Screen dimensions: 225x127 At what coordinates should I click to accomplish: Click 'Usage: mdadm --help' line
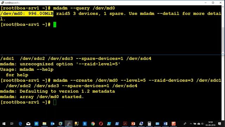click(x=27, y=69)
